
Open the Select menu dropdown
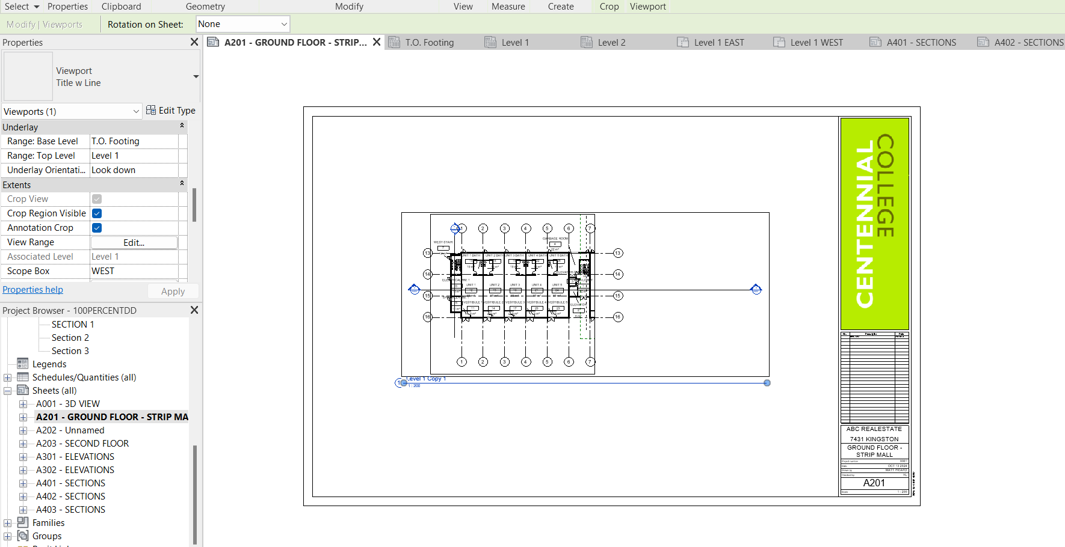(22, 6)
